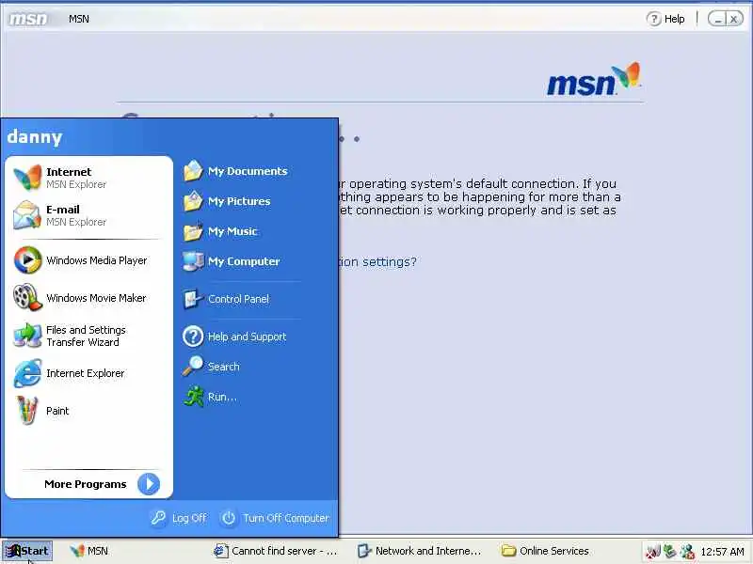Open Files and Settings Transfer Wizard icon

pos(27,336)
